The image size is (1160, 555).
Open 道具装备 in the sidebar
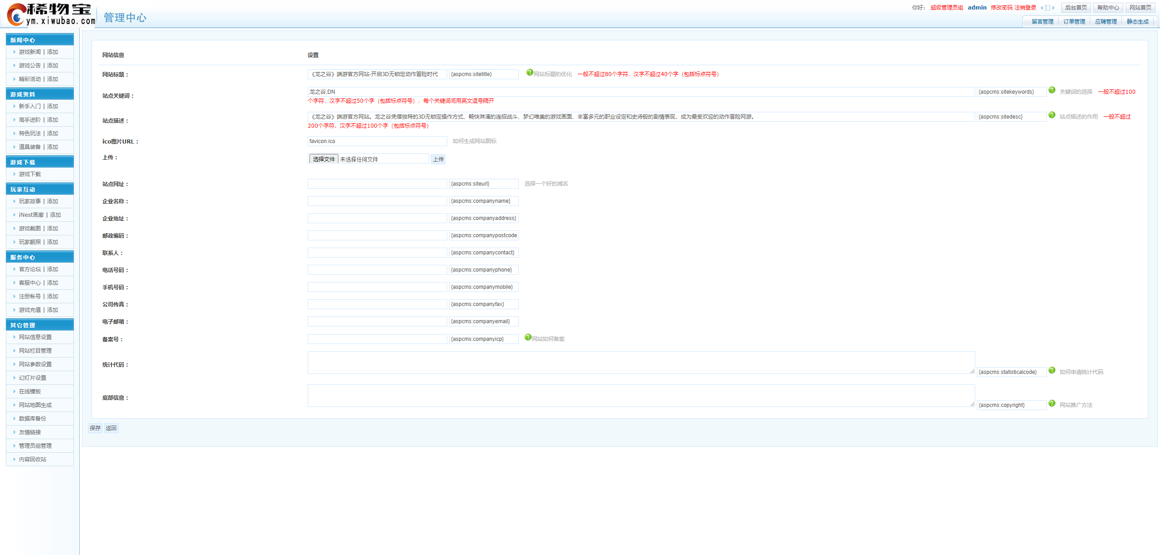click(x=30, y=147)
